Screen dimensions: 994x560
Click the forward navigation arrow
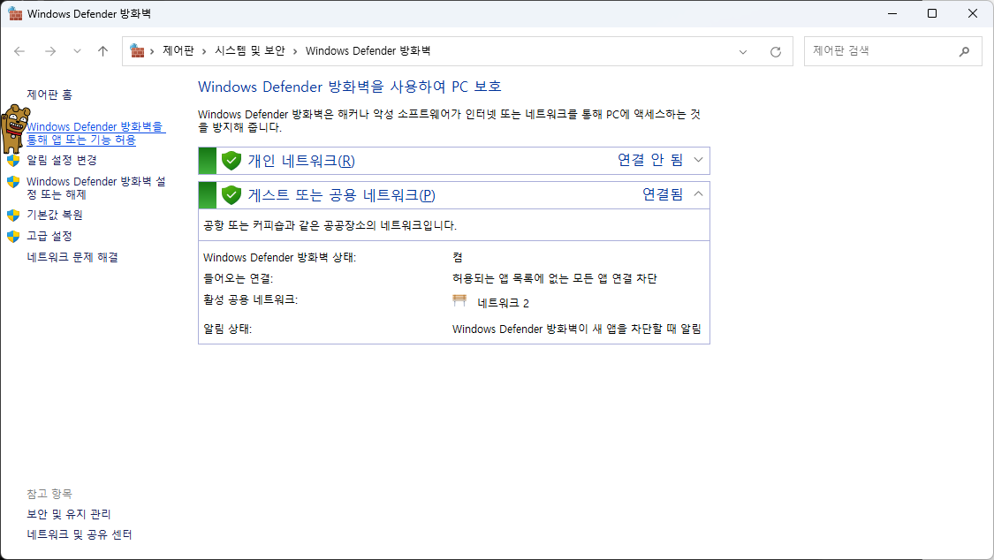50,51
